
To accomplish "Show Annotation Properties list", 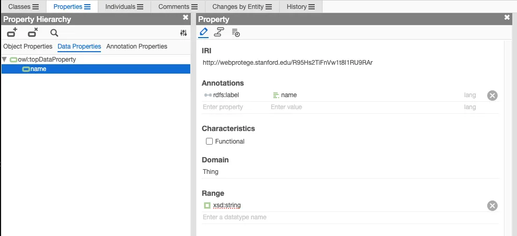I will (137, 46).
